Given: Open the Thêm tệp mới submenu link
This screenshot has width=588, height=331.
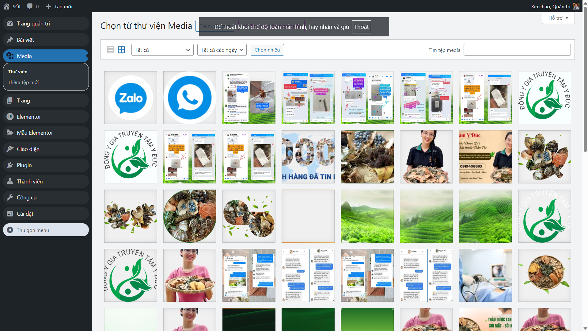Looking at the screenshot, I should click(23, 83).
